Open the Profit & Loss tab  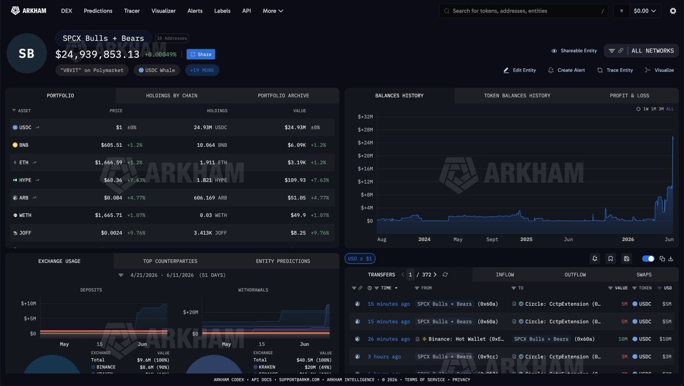pos(629,96)
